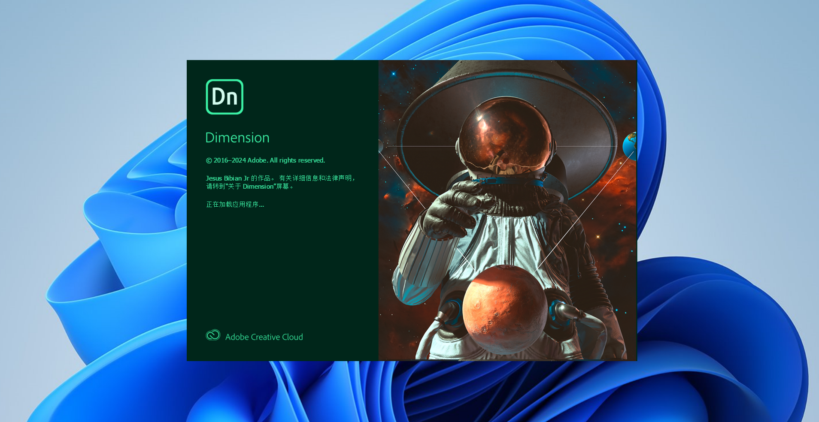Click the "Dimension" title text
This screenshot has width=819, height=422.
(x=237, y=138)
